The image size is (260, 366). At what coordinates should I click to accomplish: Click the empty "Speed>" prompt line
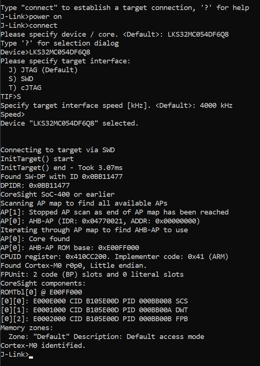point(13,114)
